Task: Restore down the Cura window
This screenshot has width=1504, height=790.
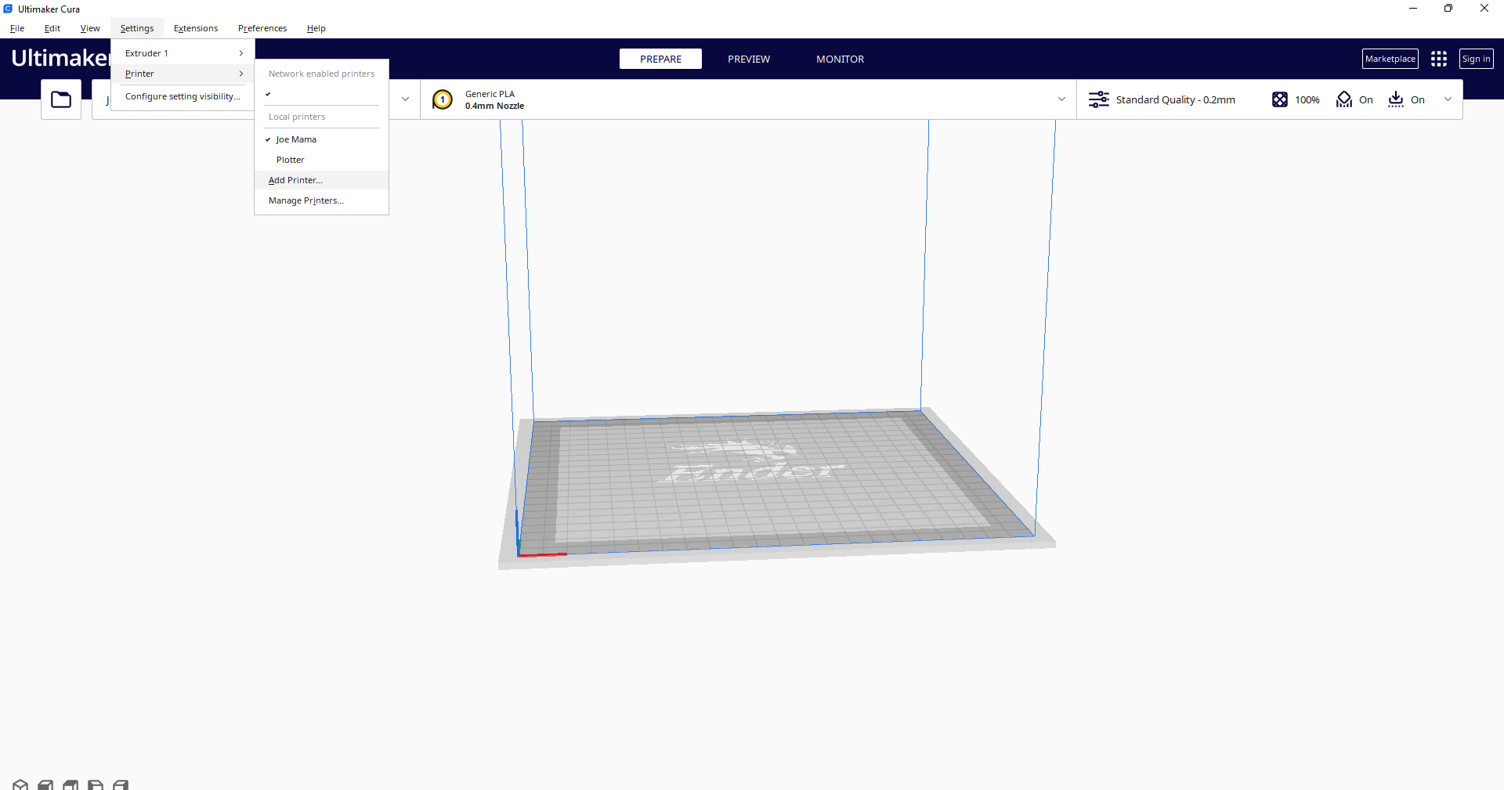Action: click(1448, 9)
